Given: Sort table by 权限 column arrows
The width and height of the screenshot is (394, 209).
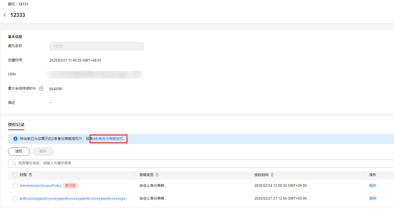Looking at the screenshot, I should [x=30, y=175].
